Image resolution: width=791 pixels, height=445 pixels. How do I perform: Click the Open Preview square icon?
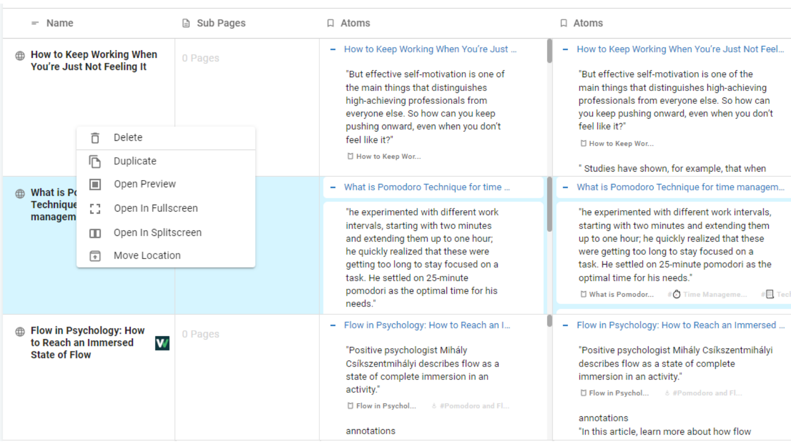(95, 184)
